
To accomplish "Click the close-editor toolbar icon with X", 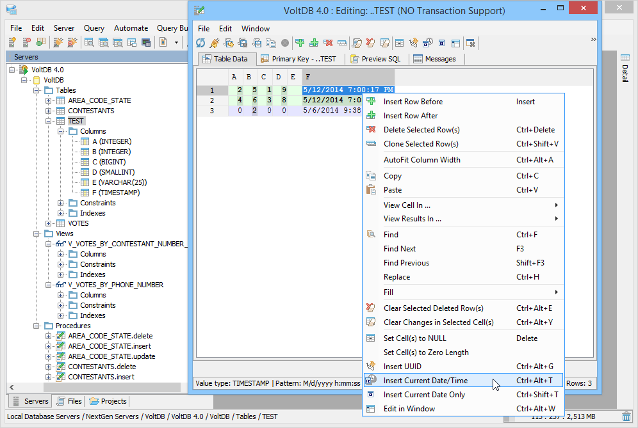I will pyautogui.click(x=471, y=43).
